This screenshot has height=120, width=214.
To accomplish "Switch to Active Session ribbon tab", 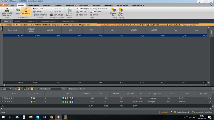I will (33, 5).
